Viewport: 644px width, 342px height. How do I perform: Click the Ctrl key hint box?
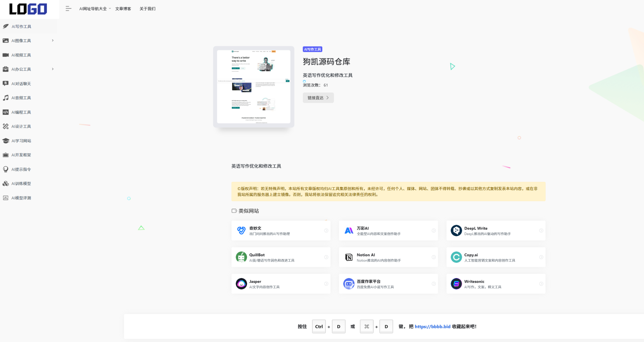pos(319,326)
